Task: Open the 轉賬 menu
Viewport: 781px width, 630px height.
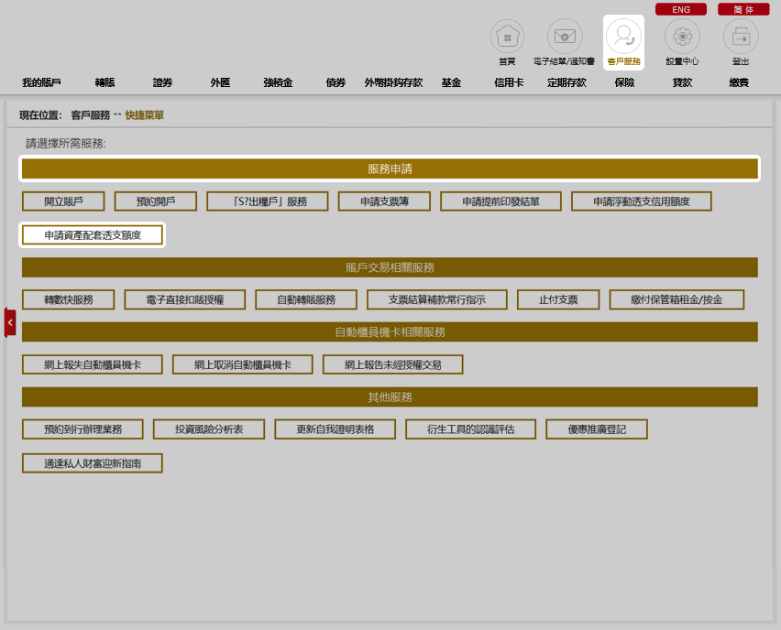Action: [105, 82]
